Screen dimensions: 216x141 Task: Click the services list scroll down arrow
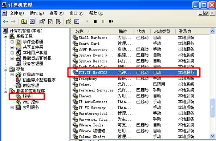pos(212,136)
